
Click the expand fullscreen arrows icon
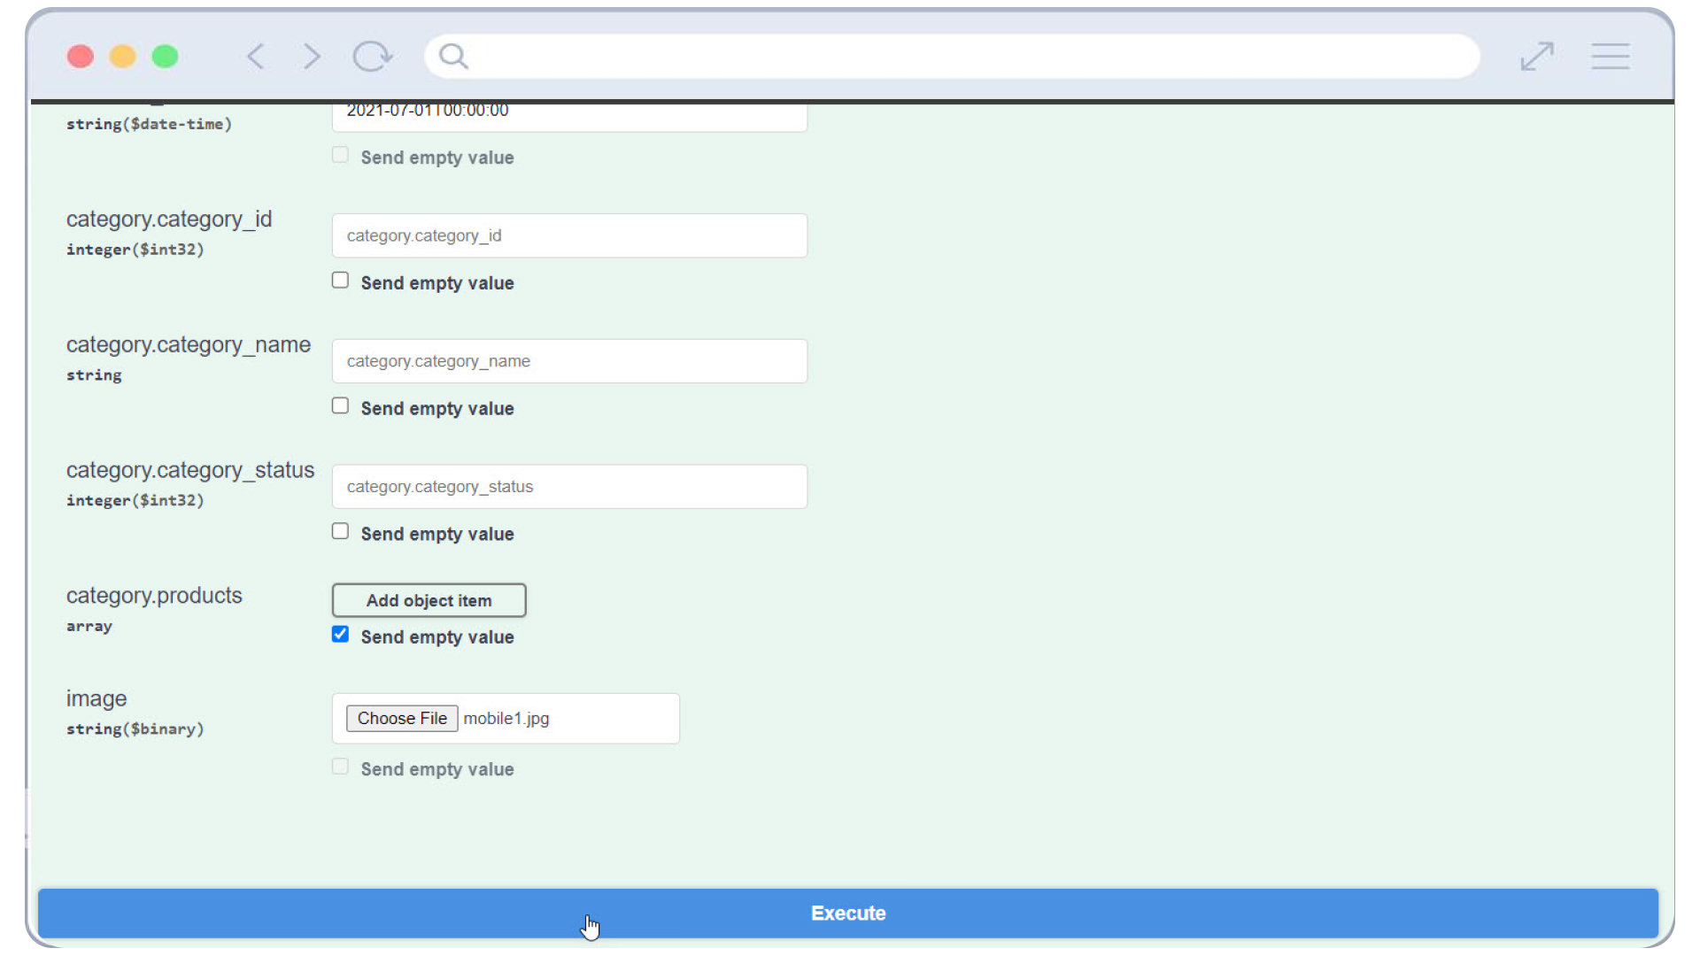(1537, 57)
